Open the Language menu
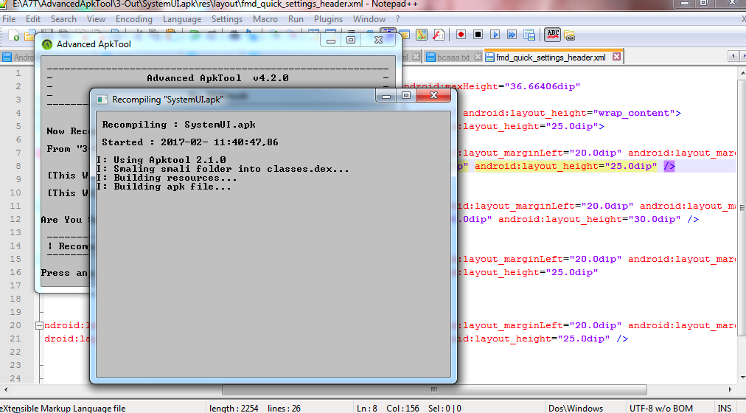Screen dimensions: 746x413 (x=182, y=19)
